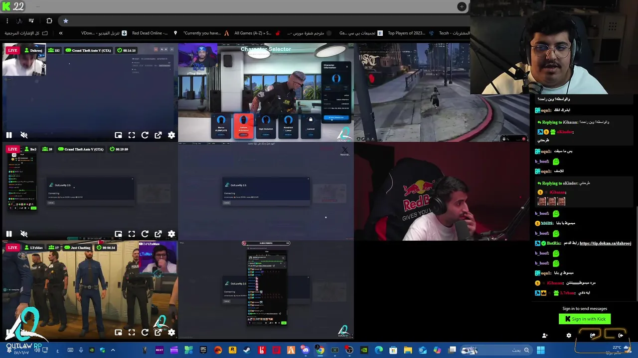
Task: Click the chat pop-out arrow icon
Action: pos(593,336)
